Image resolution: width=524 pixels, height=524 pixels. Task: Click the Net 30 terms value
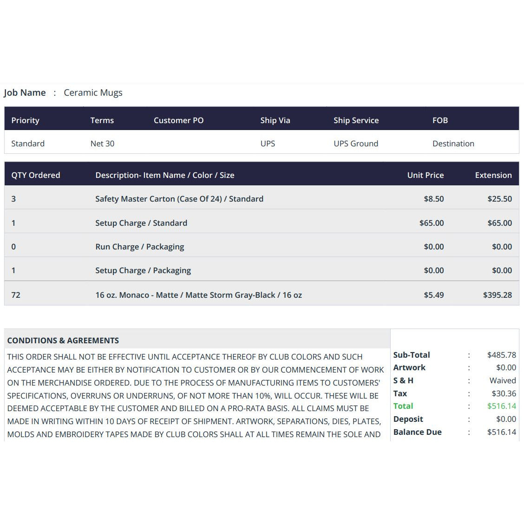102,144
